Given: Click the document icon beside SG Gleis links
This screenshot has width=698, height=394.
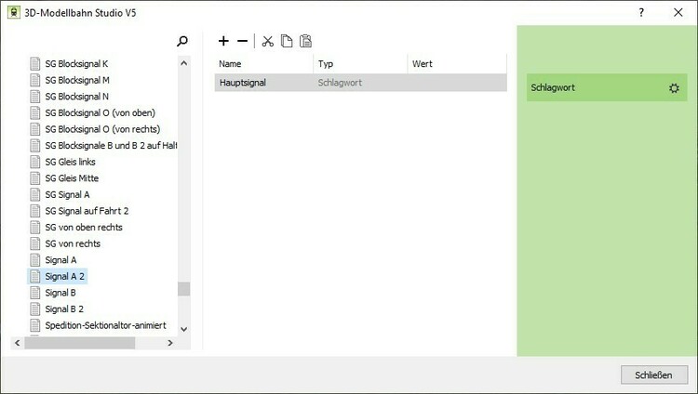Looking at the screenshot, I should point(35,162).
